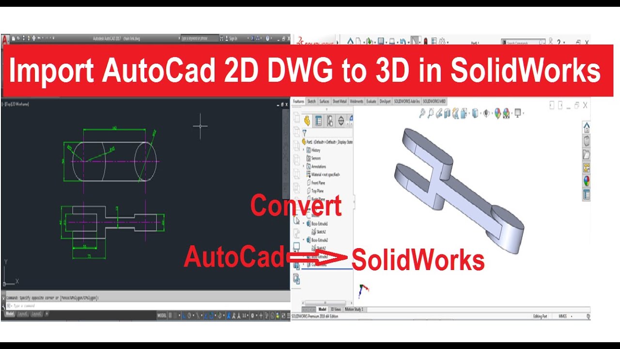Toggle polar tracking in AutoCAD status bar

(x=189, y=316)
